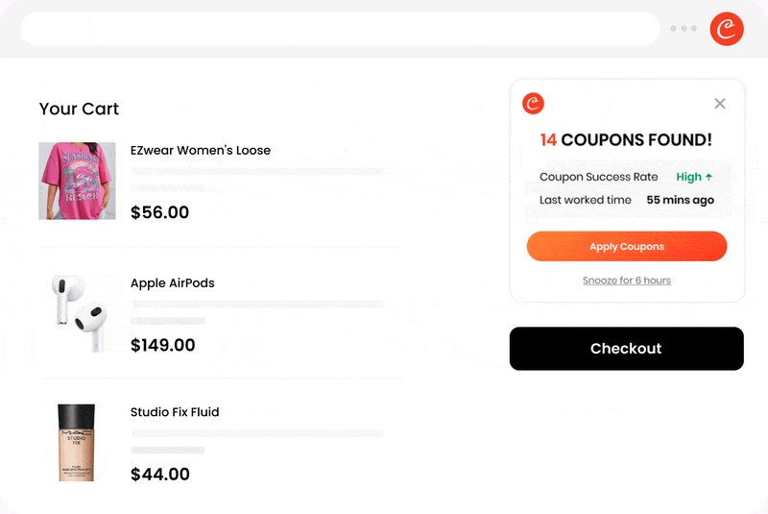768x514 pixels.
Task: Click the three-dot browser menu icon
Action: click(x=684, y=29)
